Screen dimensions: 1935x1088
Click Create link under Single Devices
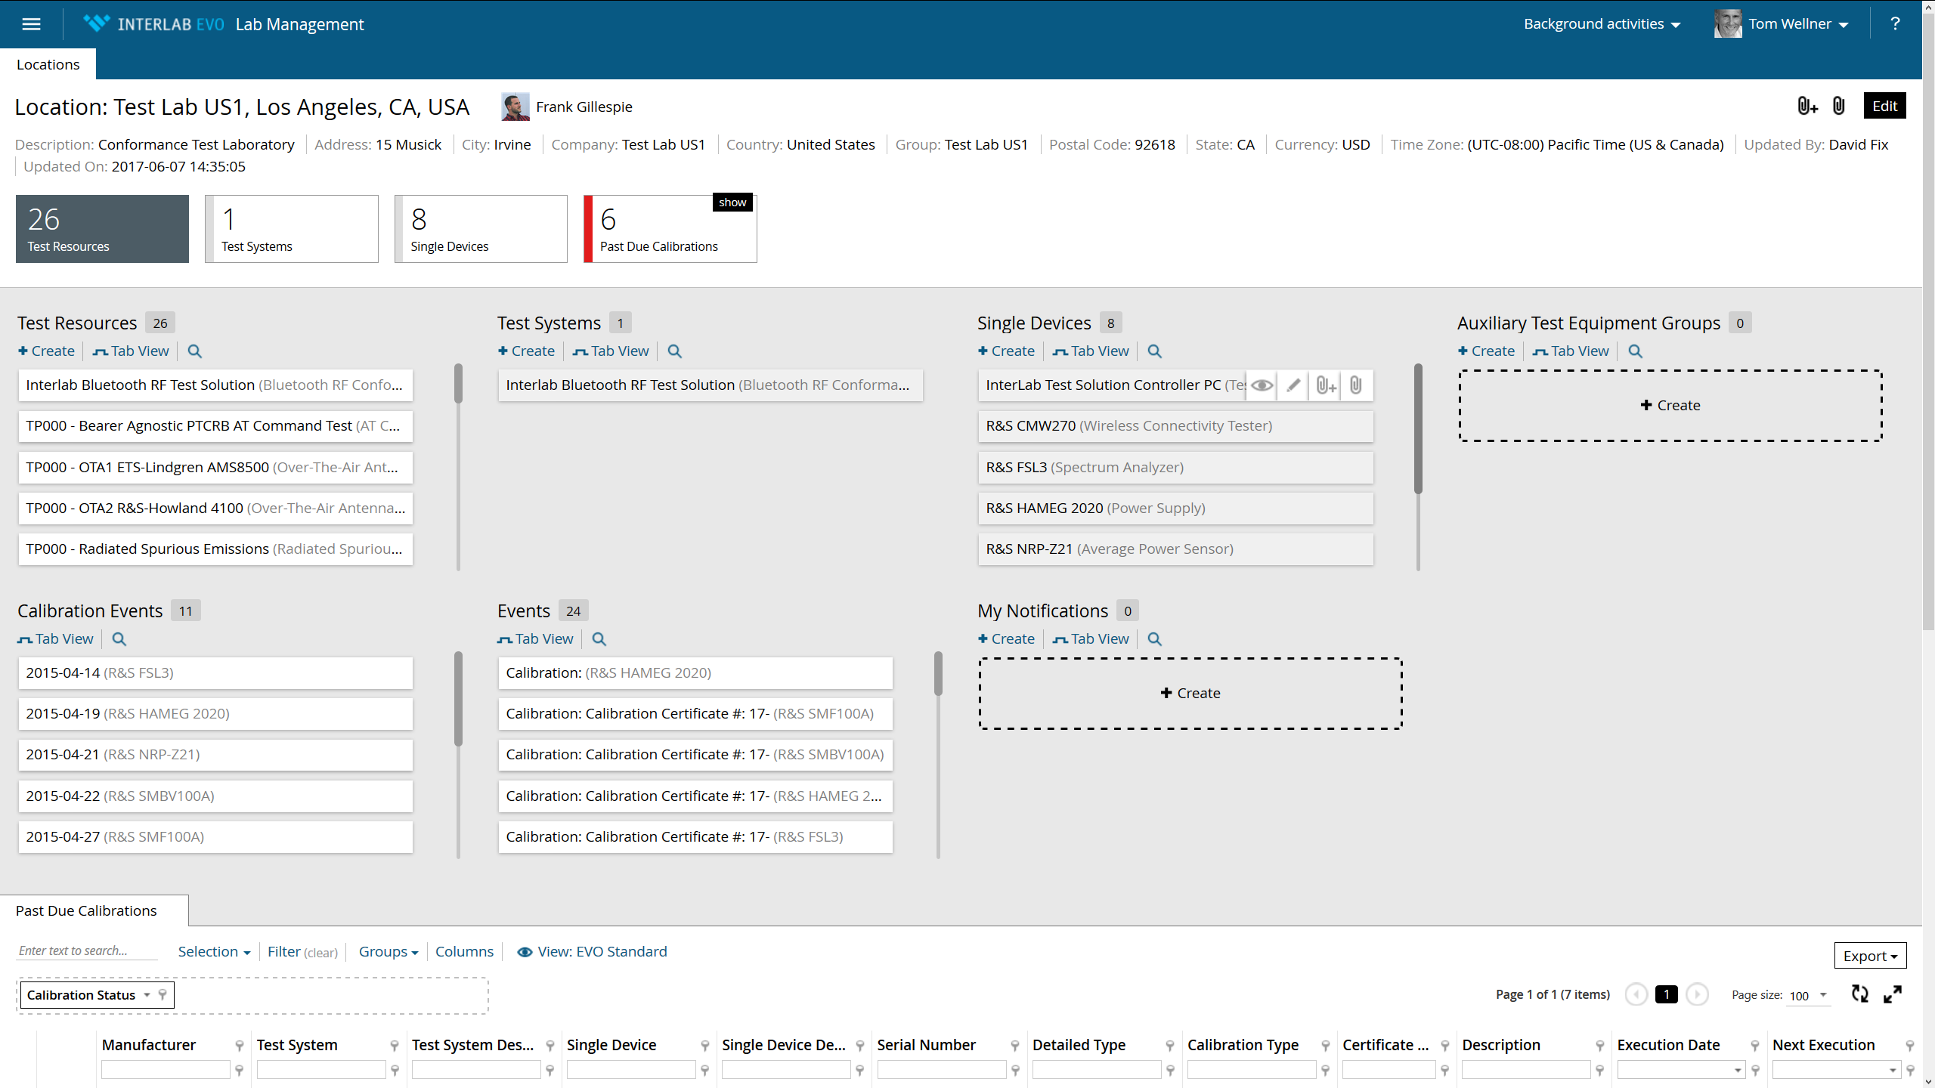point(1006,351)
